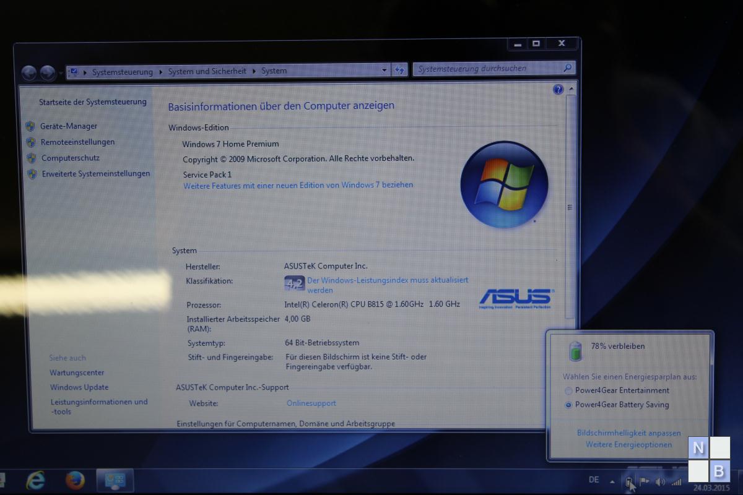Viewport: 743px width, 495px height.
Task: Click the control panel icon in address bar
Action: 74,72
